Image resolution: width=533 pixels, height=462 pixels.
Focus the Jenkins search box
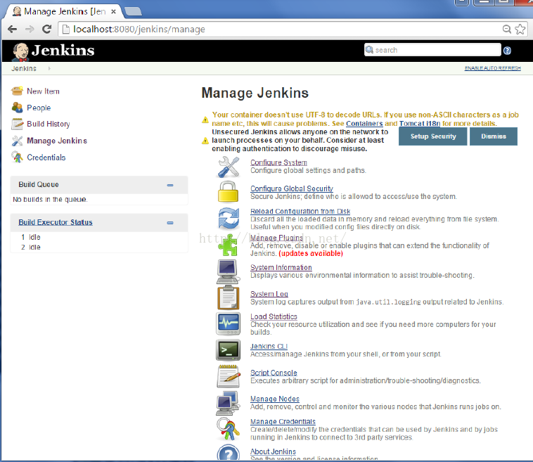point(432,50)
